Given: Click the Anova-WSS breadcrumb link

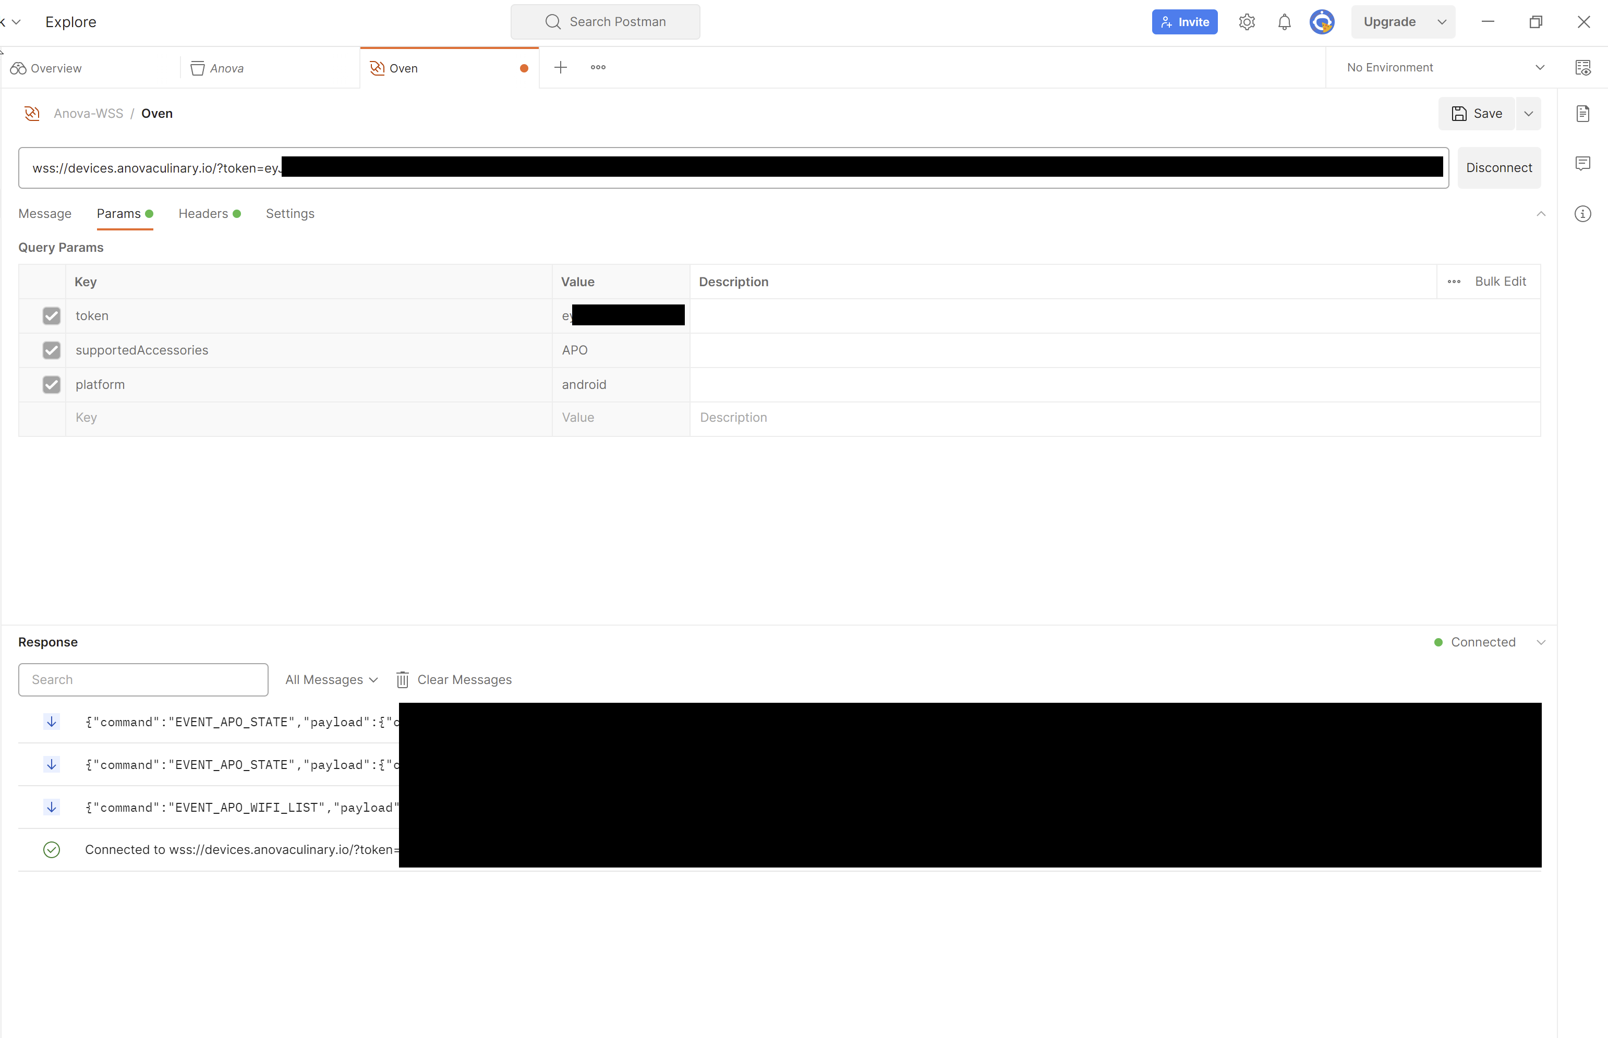Looking at the screenshot, I should pos(88,113).
